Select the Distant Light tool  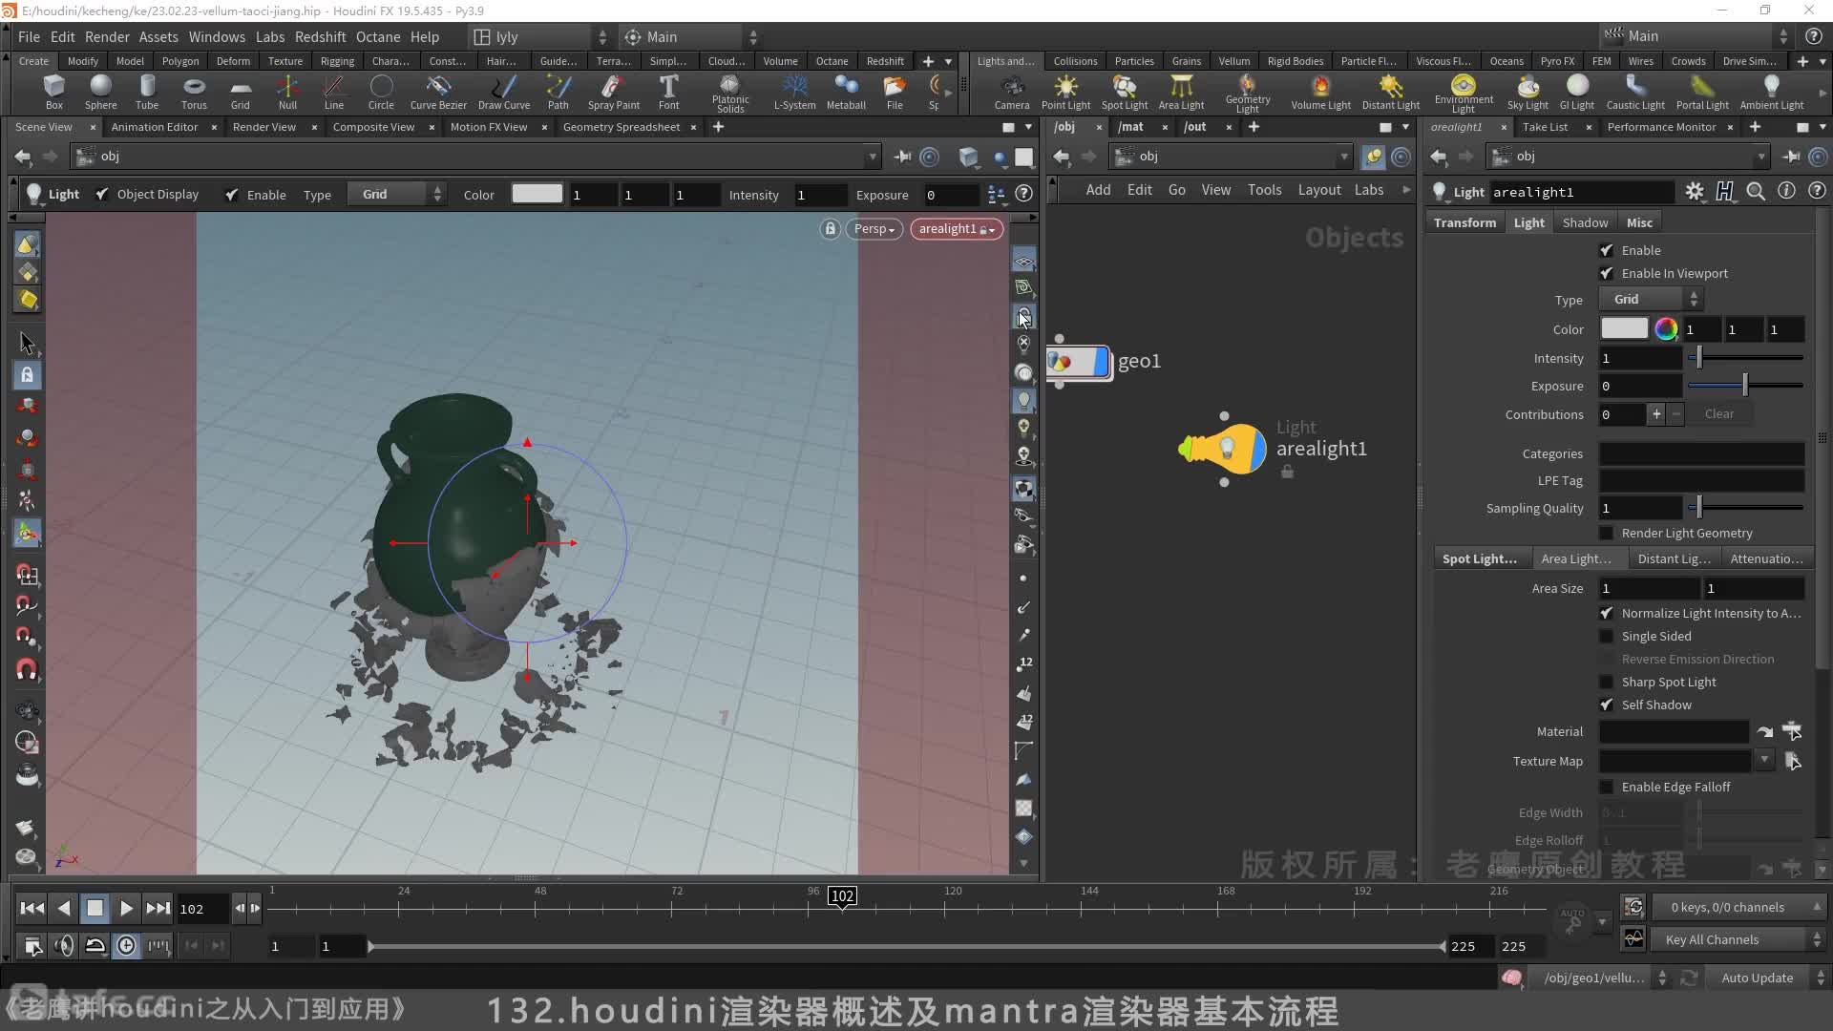pyautogui.click(x=1387, y=88)
